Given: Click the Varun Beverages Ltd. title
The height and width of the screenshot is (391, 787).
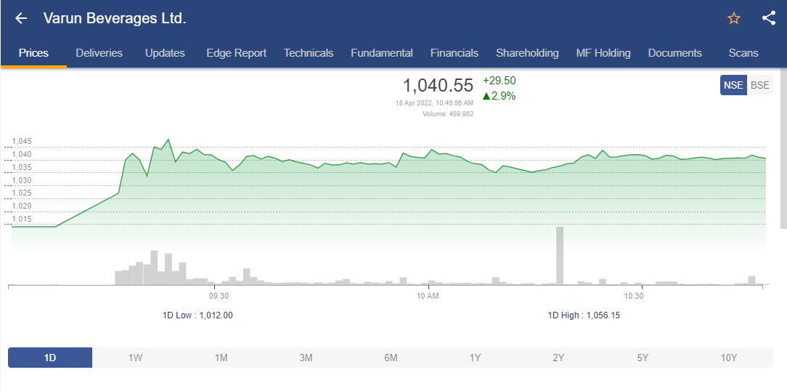Looking at the screenshot, I should pyautogui.click(x=115, y=19).
